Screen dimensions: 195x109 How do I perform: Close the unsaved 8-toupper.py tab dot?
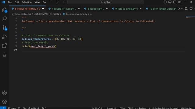click(107, 8)
